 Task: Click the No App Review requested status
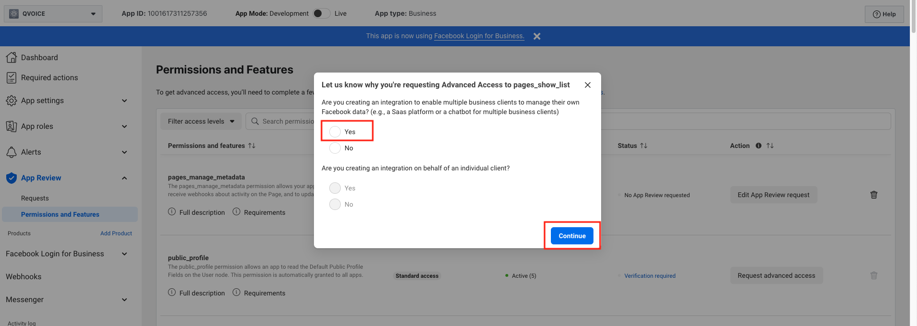(657, 195)
